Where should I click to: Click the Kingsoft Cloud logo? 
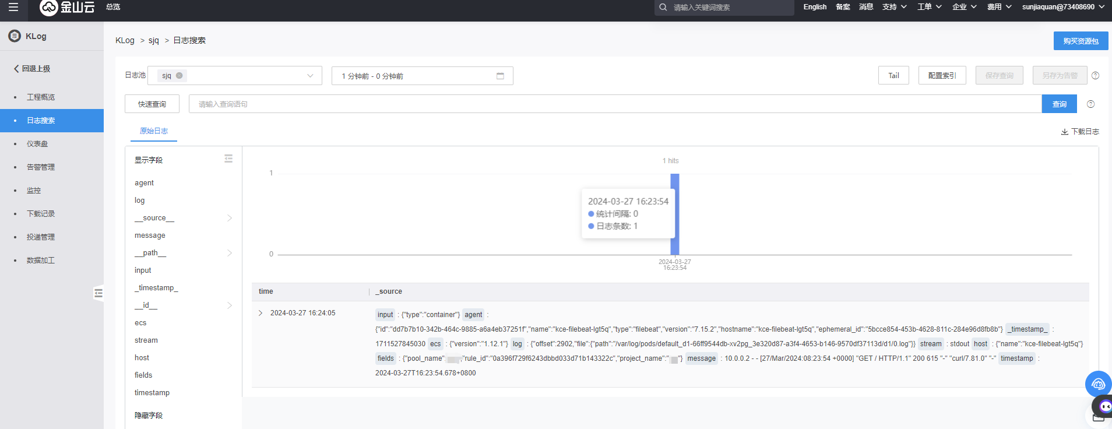pos(67,7)
